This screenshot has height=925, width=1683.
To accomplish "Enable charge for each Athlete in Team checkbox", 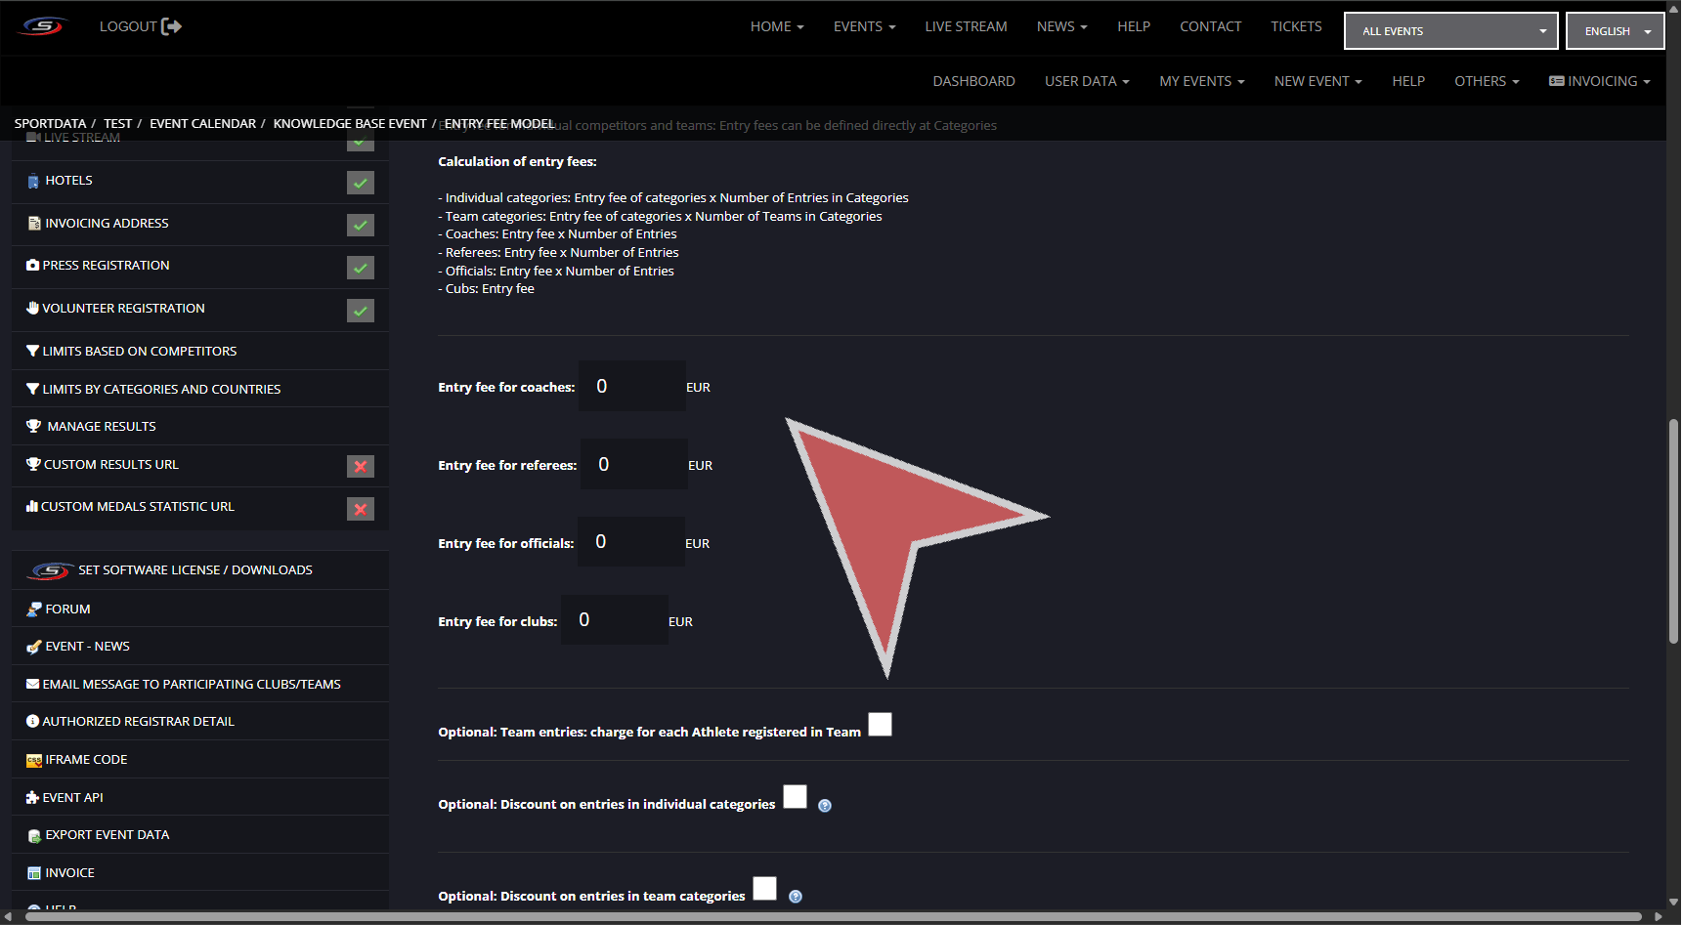I will tap(880, 725).
